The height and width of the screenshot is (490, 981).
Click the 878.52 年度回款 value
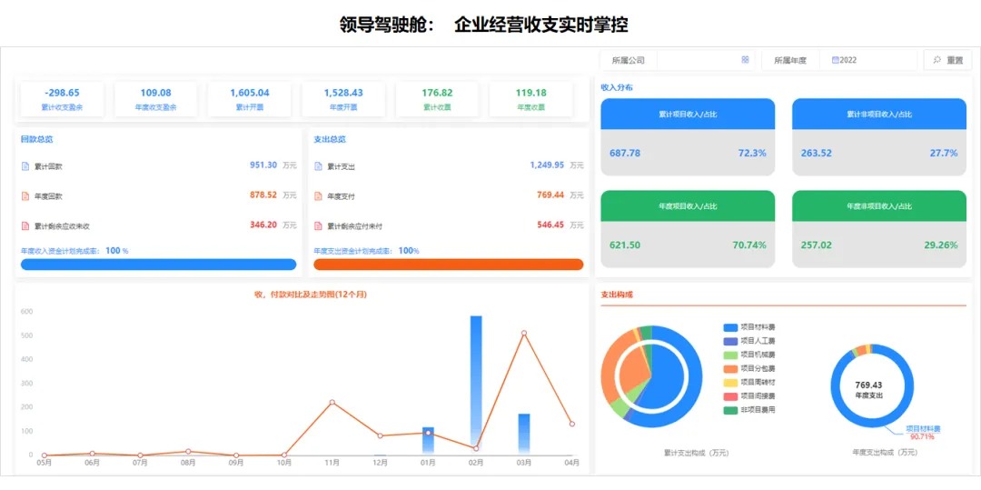263,195
